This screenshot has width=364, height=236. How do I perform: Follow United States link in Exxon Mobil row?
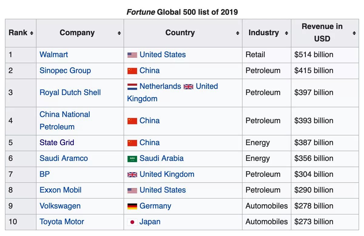coord(163,190)
